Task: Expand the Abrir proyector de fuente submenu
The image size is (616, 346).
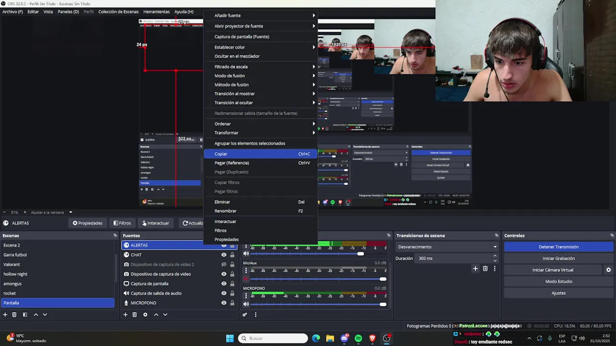Action: point(260,26)
